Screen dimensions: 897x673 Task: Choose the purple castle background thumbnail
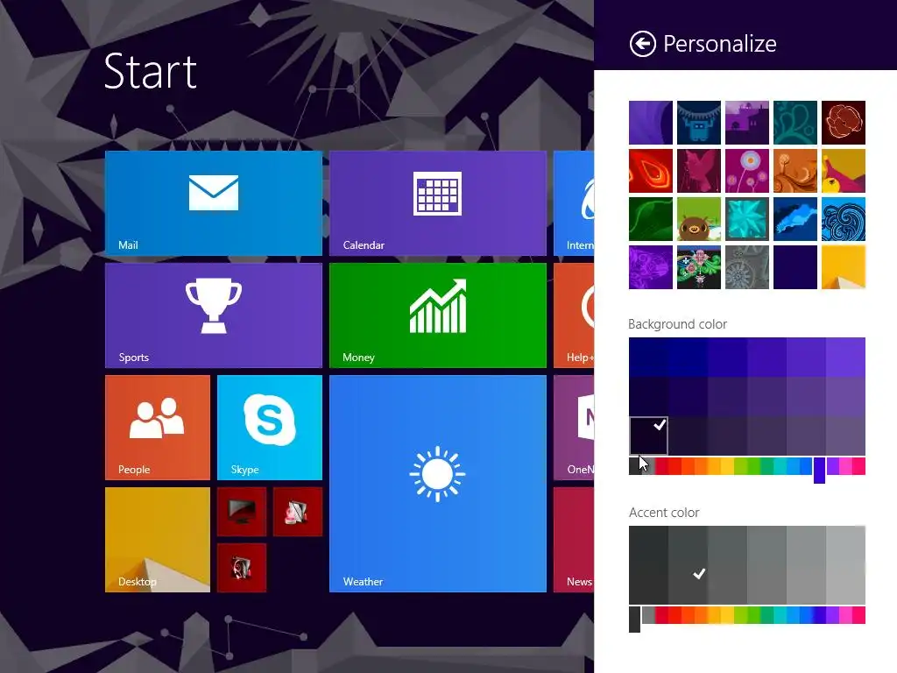tap(746, 123)
